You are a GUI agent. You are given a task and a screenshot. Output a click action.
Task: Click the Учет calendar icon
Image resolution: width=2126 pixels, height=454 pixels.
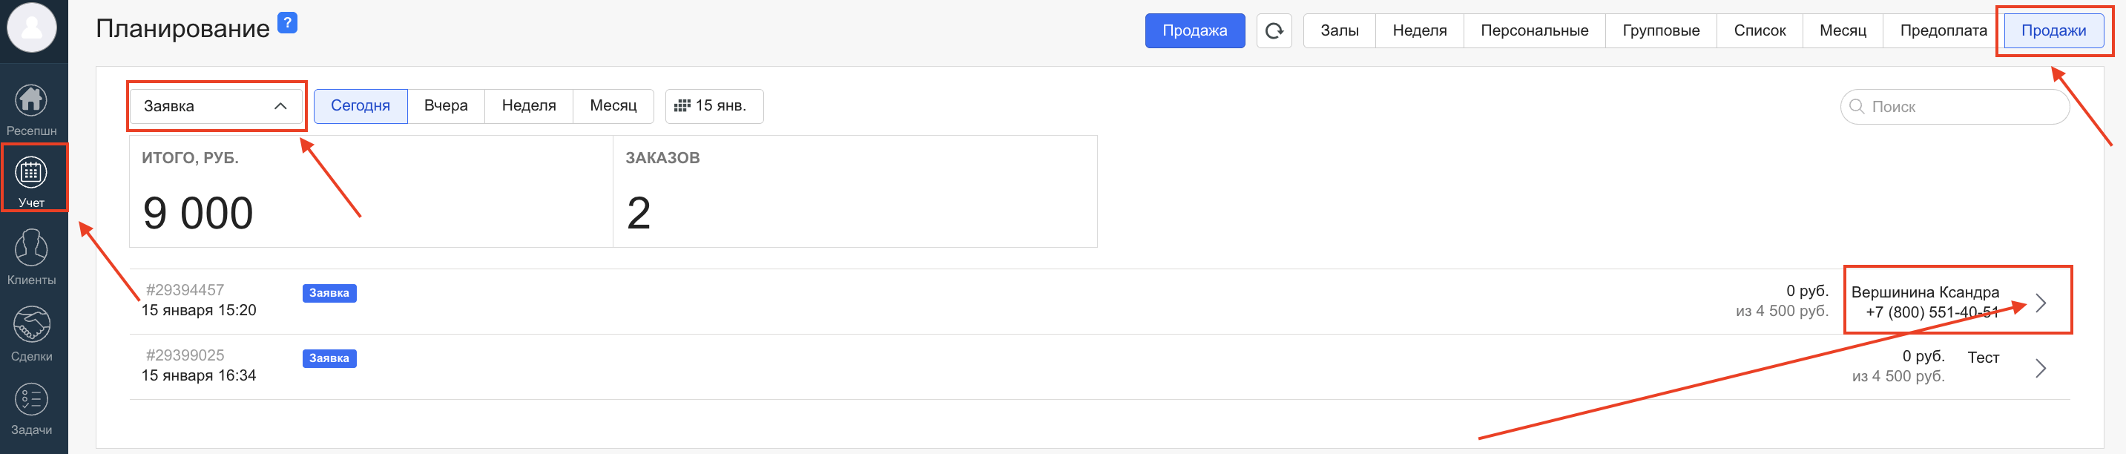point(31,174)
